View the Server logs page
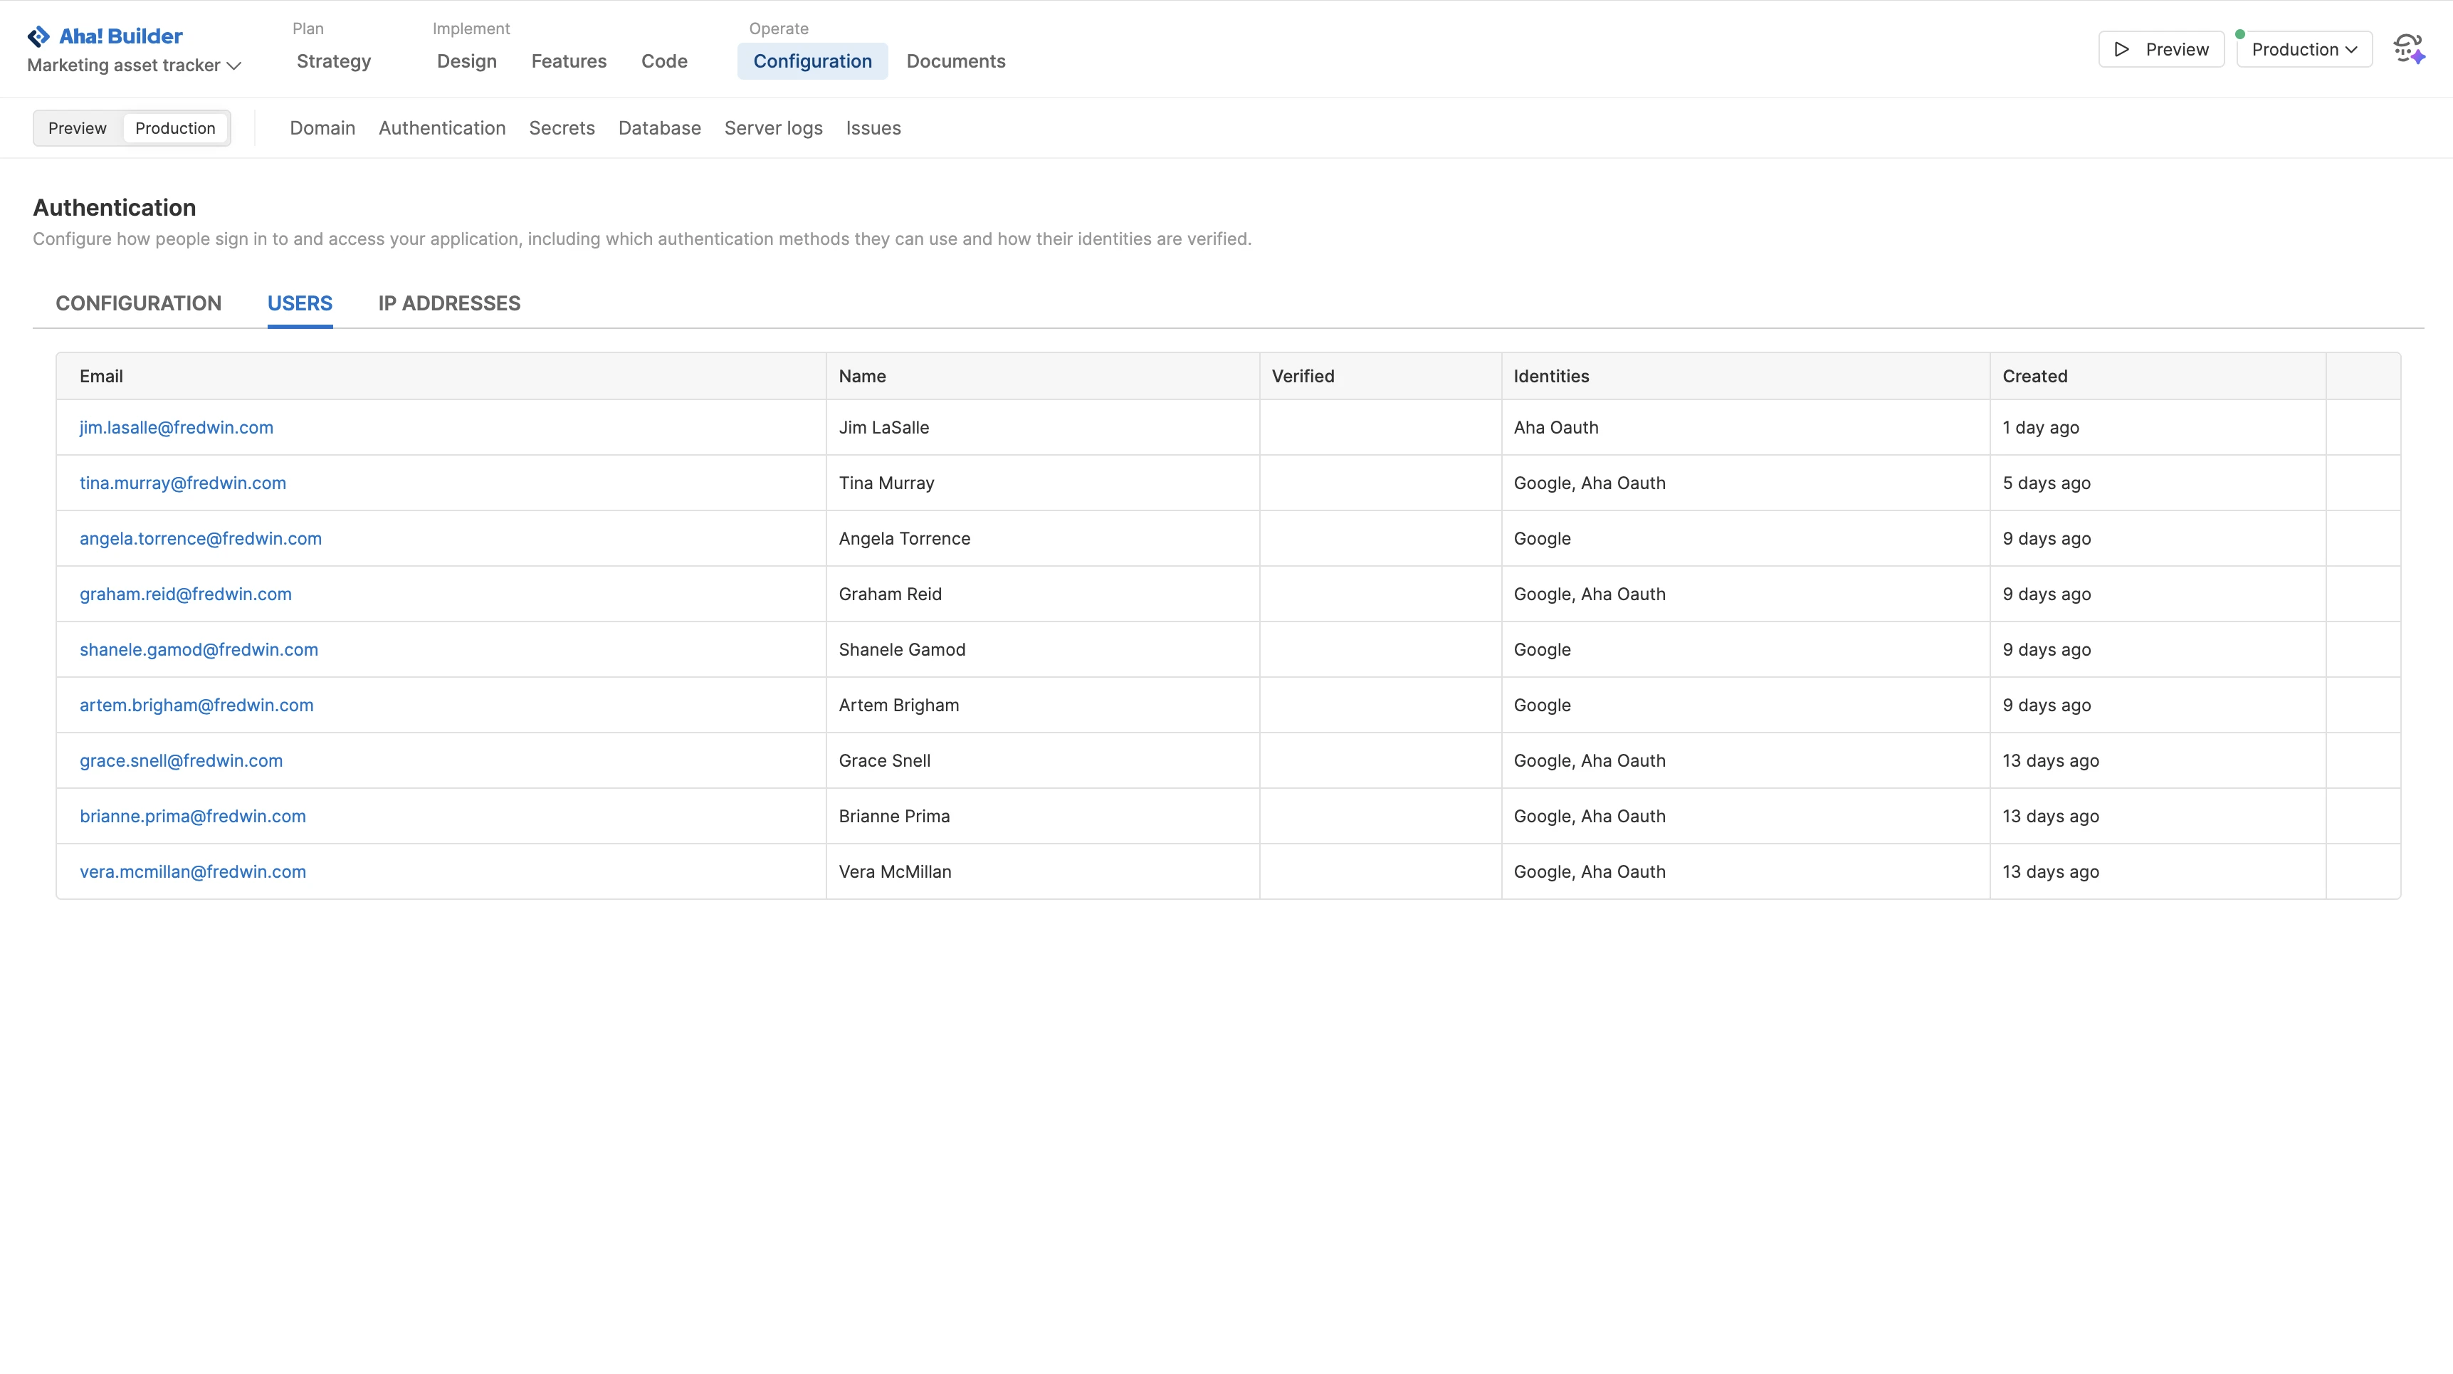The image size is (2453, 1374). point(772,127)
